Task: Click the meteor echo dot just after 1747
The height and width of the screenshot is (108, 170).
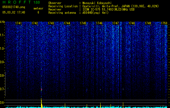Action: pyautogui.click(x=123, y=89)
